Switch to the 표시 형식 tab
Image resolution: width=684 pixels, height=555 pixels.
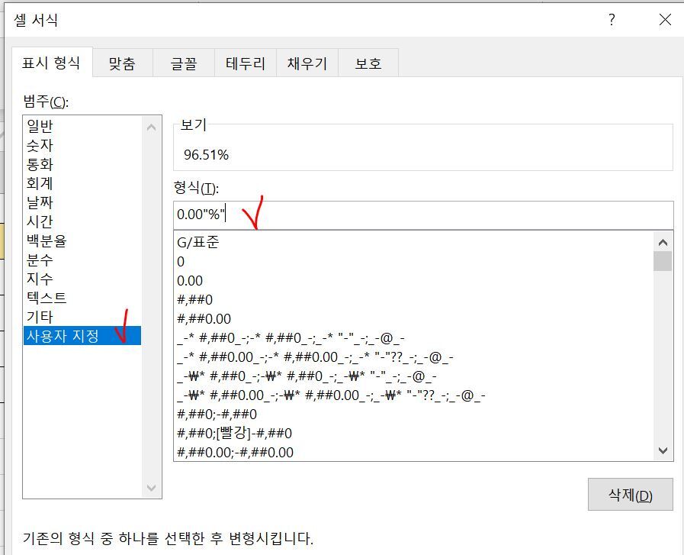52,63
